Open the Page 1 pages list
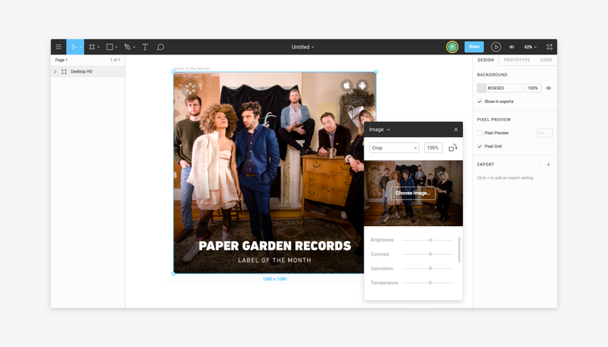The width and height of the screenshot is (608, 347). [x=61, y=60]
